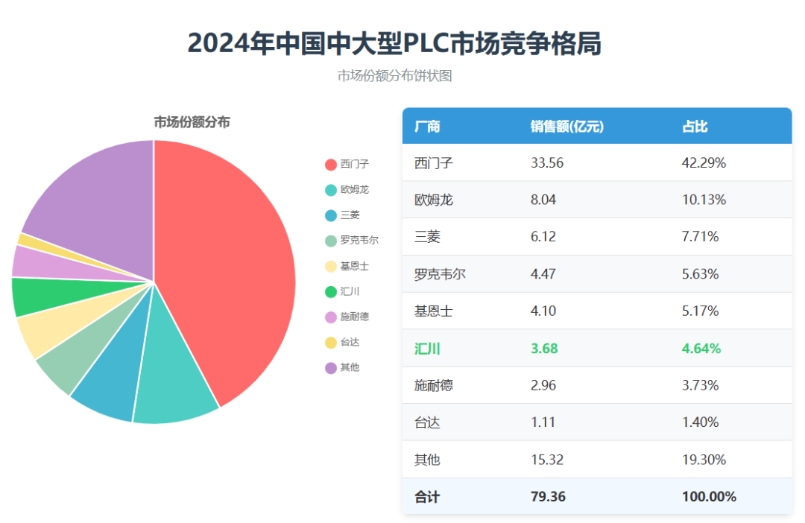Viewport: 805px width, 523px height.
Task: Click the 5.63% share value
Action: (x=700, y=275)
